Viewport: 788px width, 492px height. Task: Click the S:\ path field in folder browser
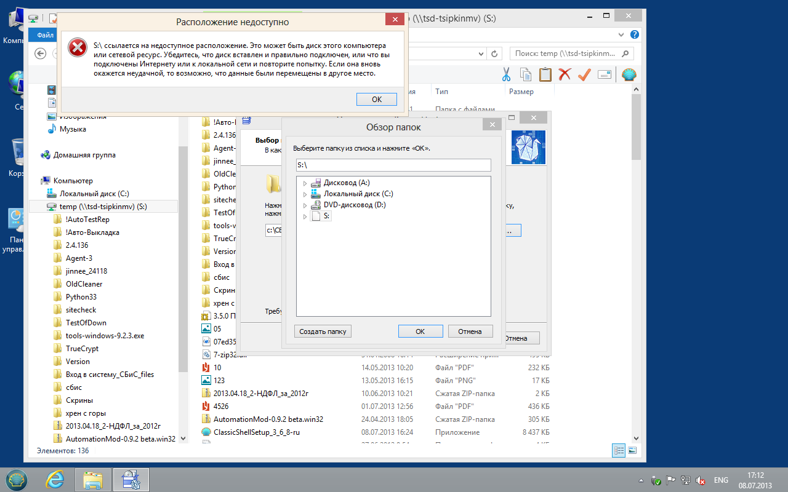coord(393,165)
